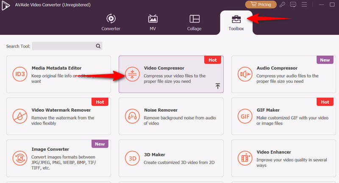Click the Pricing button

[x=261, y=5]
